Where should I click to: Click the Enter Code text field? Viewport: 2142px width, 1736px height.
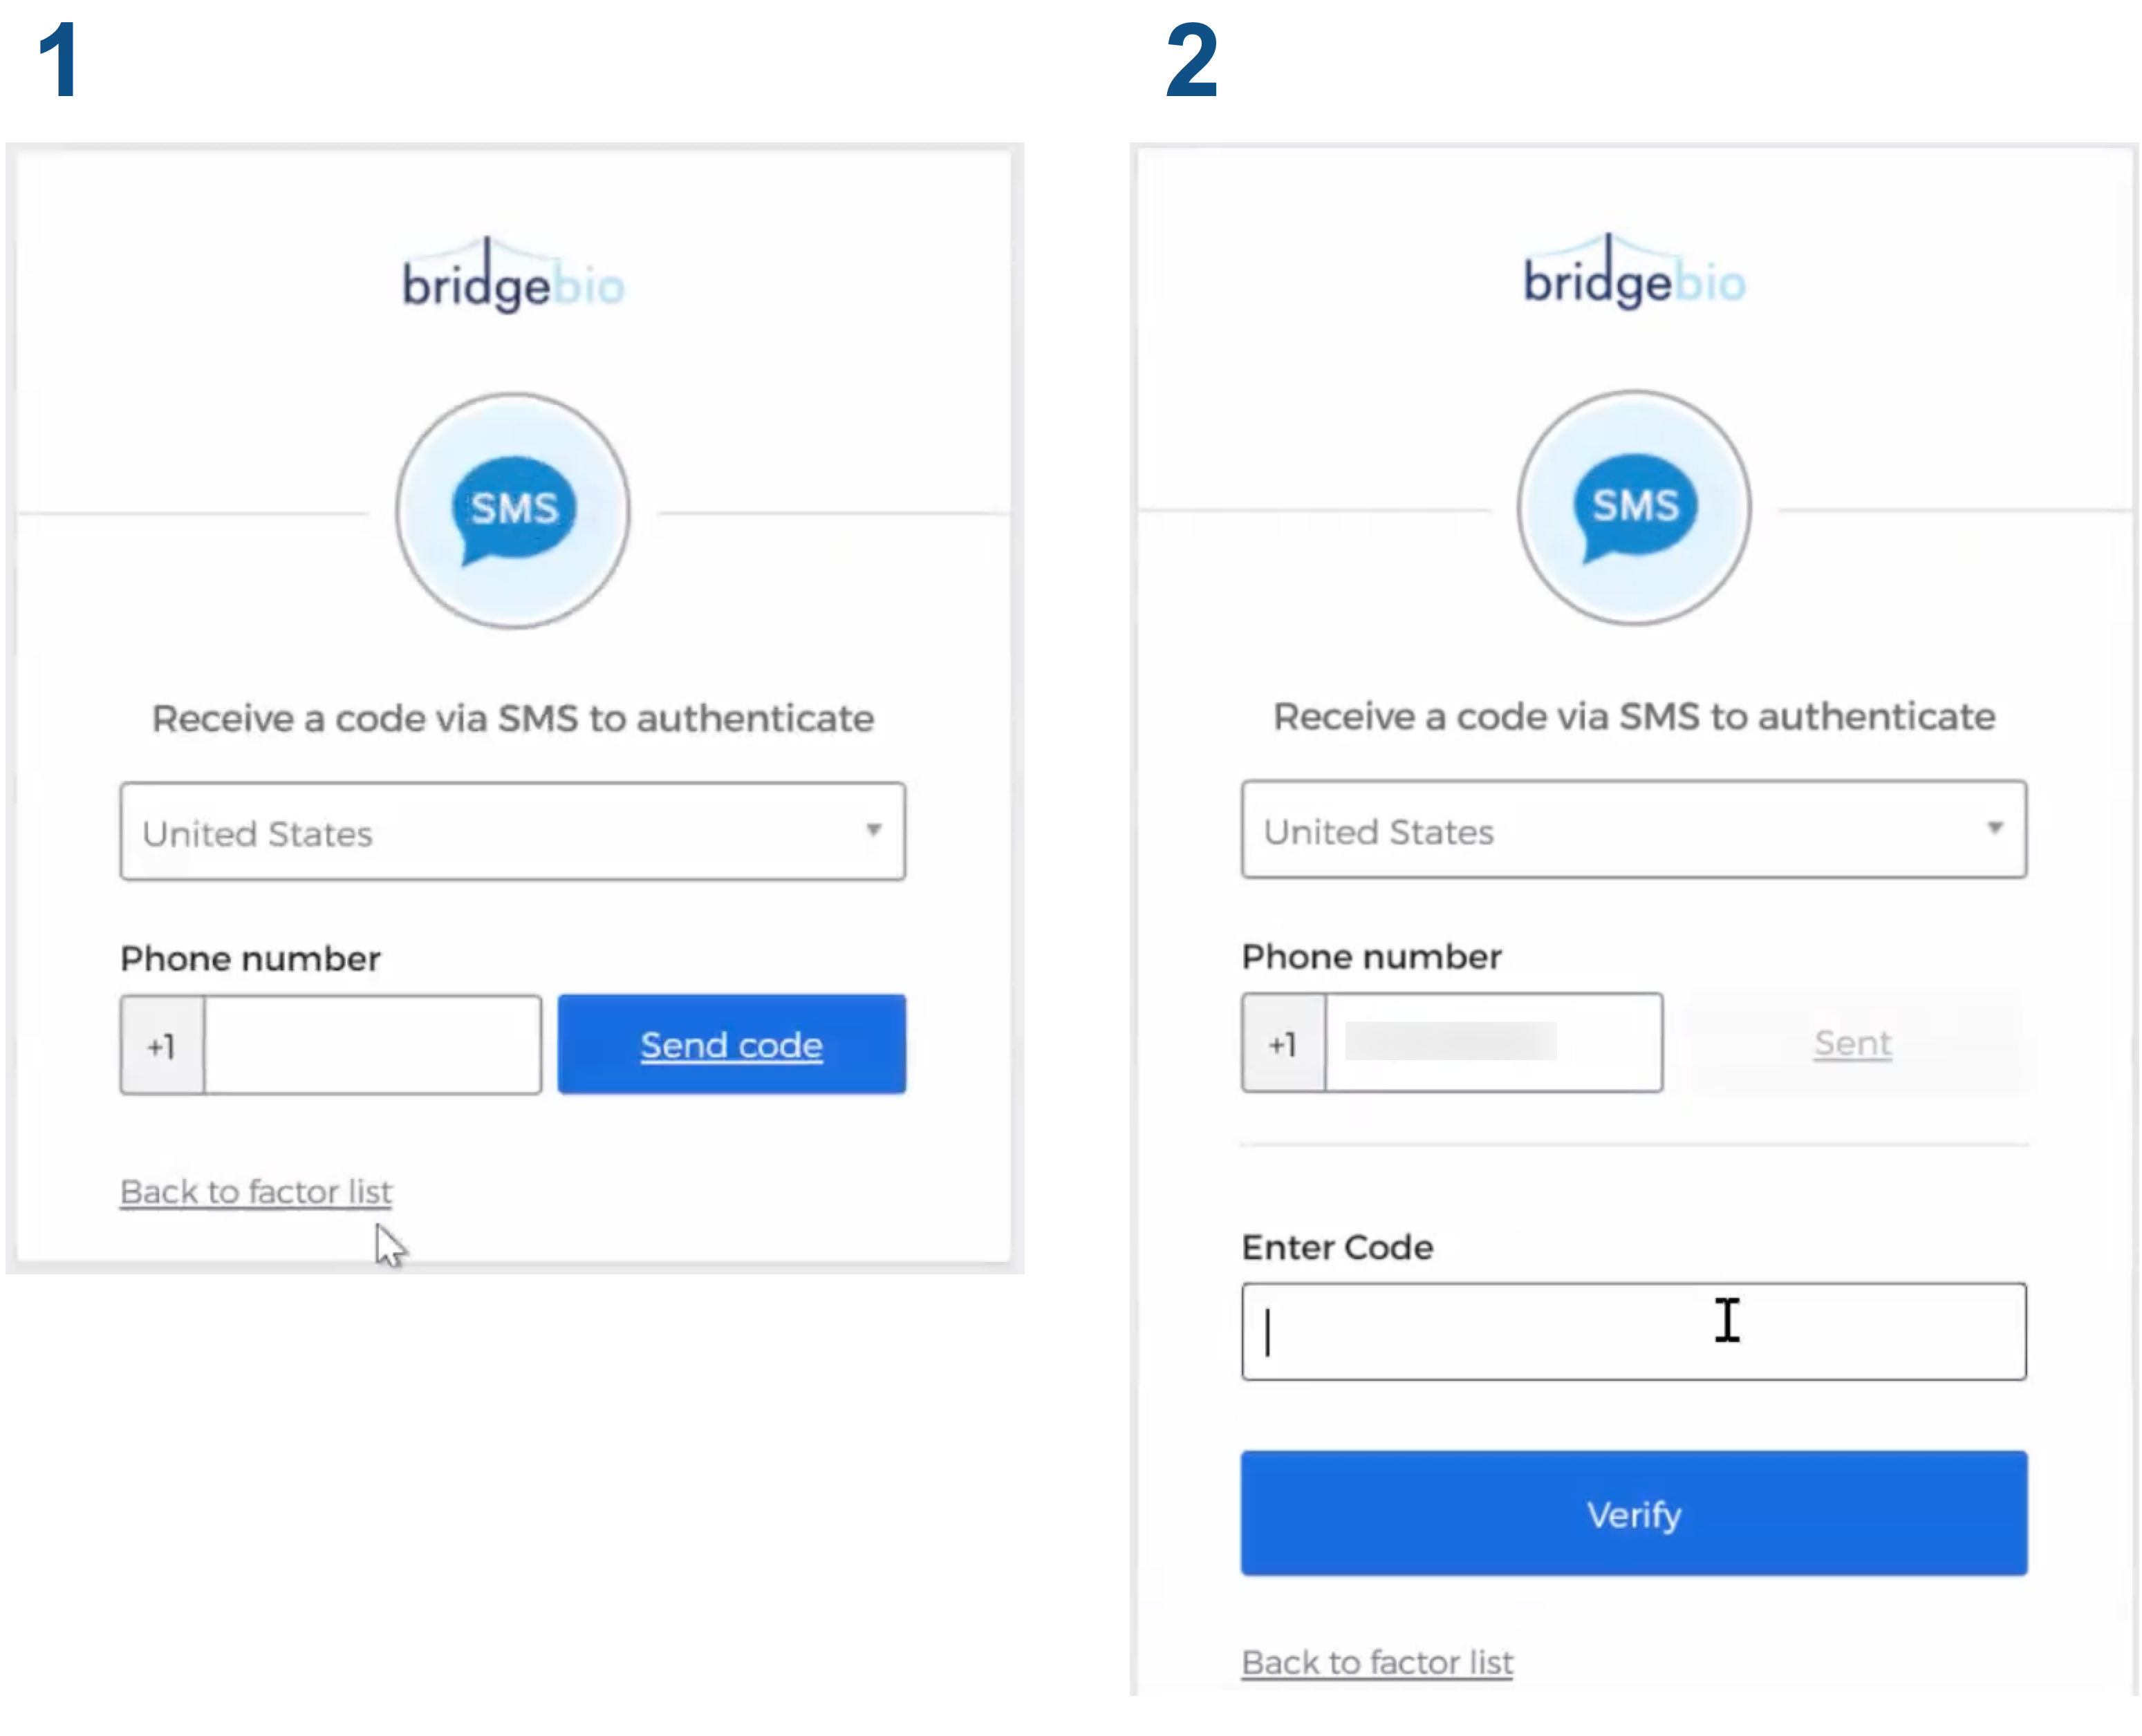pyautogui.click(x=1632, y=1330)
